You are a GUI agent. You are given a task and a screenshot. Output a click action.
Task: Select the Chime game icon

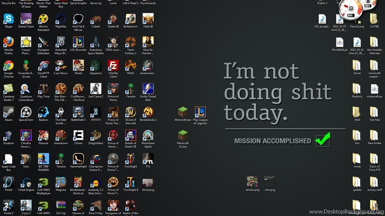point(78,136)
